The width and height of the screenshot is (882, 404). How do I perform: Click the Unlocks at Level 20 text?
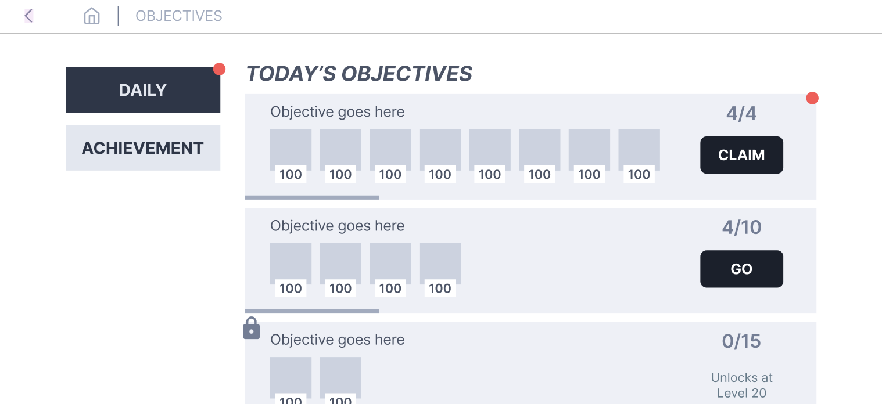741,385
